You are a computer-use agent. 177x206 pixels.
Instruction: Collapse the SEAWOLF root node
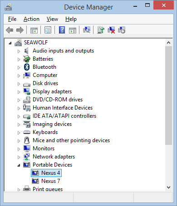click(10, 43)
